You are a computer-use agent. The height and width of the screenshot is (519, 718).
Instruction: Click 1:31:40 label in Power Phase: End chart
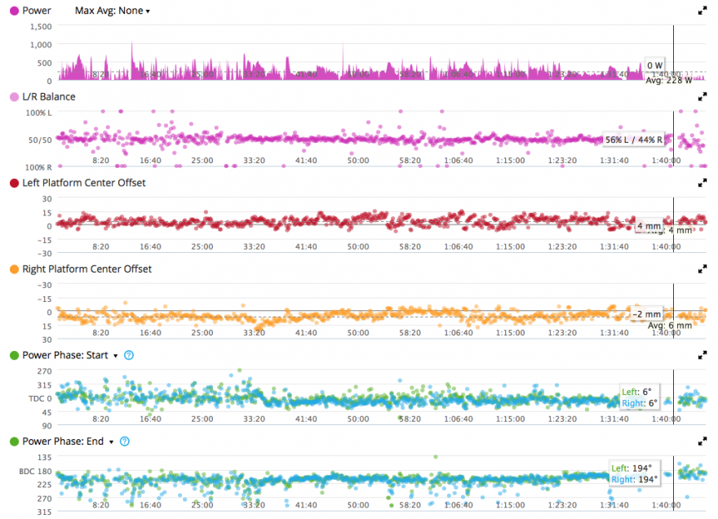pos(614,505)
